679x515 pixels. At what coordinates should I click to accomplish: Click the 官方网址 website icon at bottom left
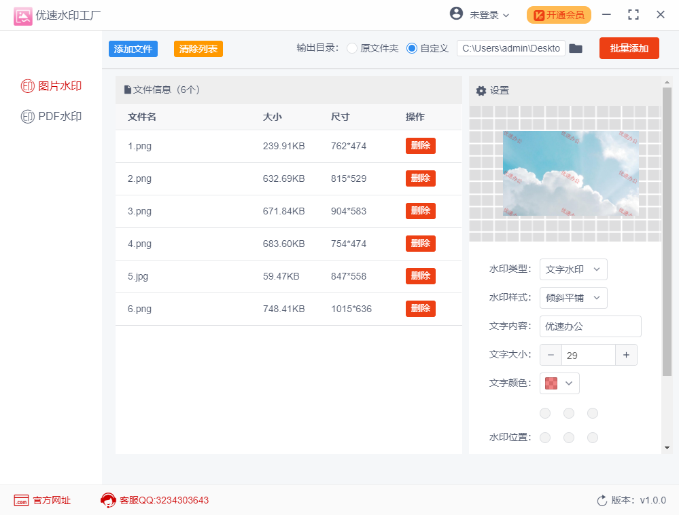[20, 501]
